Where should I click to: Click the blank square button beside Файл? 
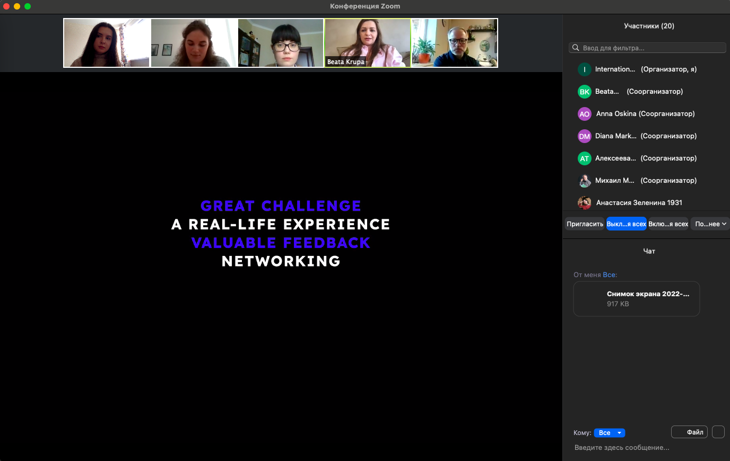point(718,432)
